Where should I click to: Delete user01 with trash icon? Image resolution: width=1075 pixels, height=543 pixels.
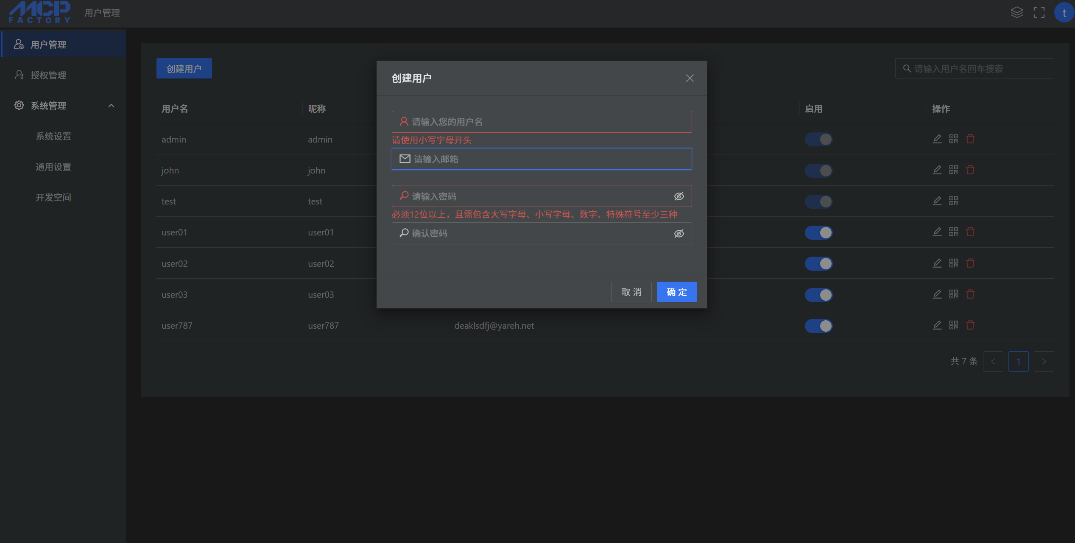click(970, 232)
